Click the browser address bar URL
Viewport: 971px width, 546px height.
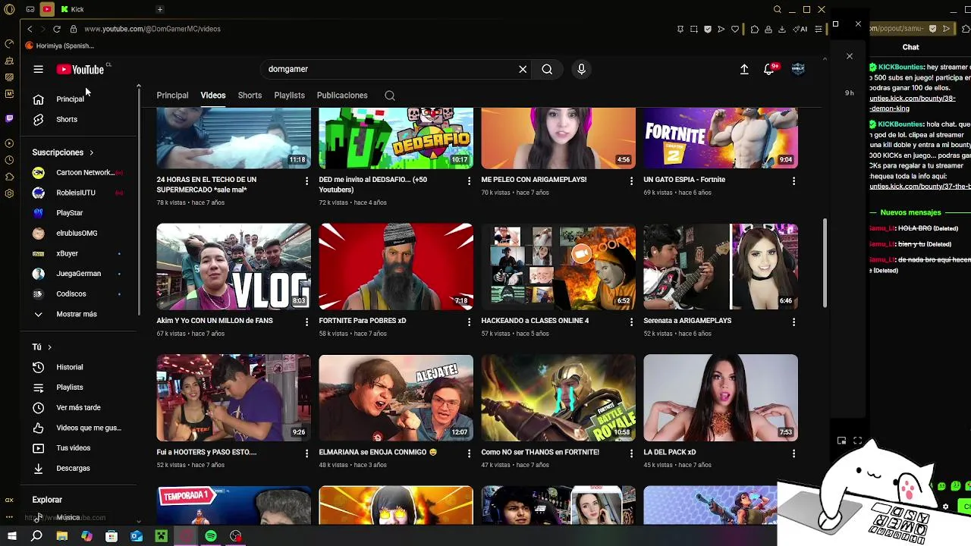point(152,29)
